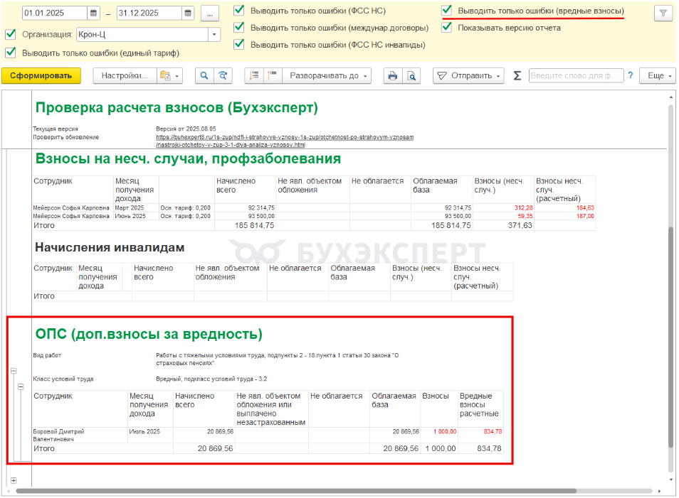This screenshot has height=498, width=679.
Task: Expand the collapsed group with plus sign
Action: tap(14, 480)
